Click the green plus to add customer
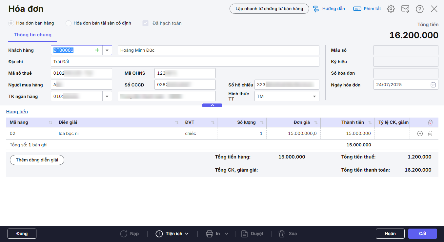 pos(97,50)
